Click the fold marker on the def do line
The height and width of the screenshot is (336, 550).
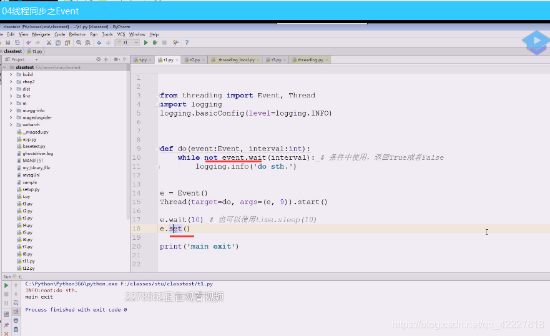(x=157, y=149)
